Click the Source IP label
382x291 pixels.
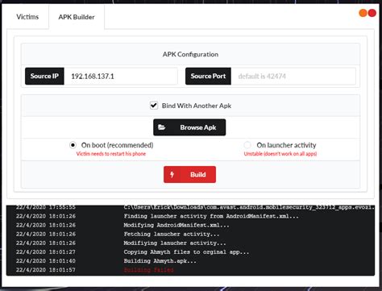point(44,76)
